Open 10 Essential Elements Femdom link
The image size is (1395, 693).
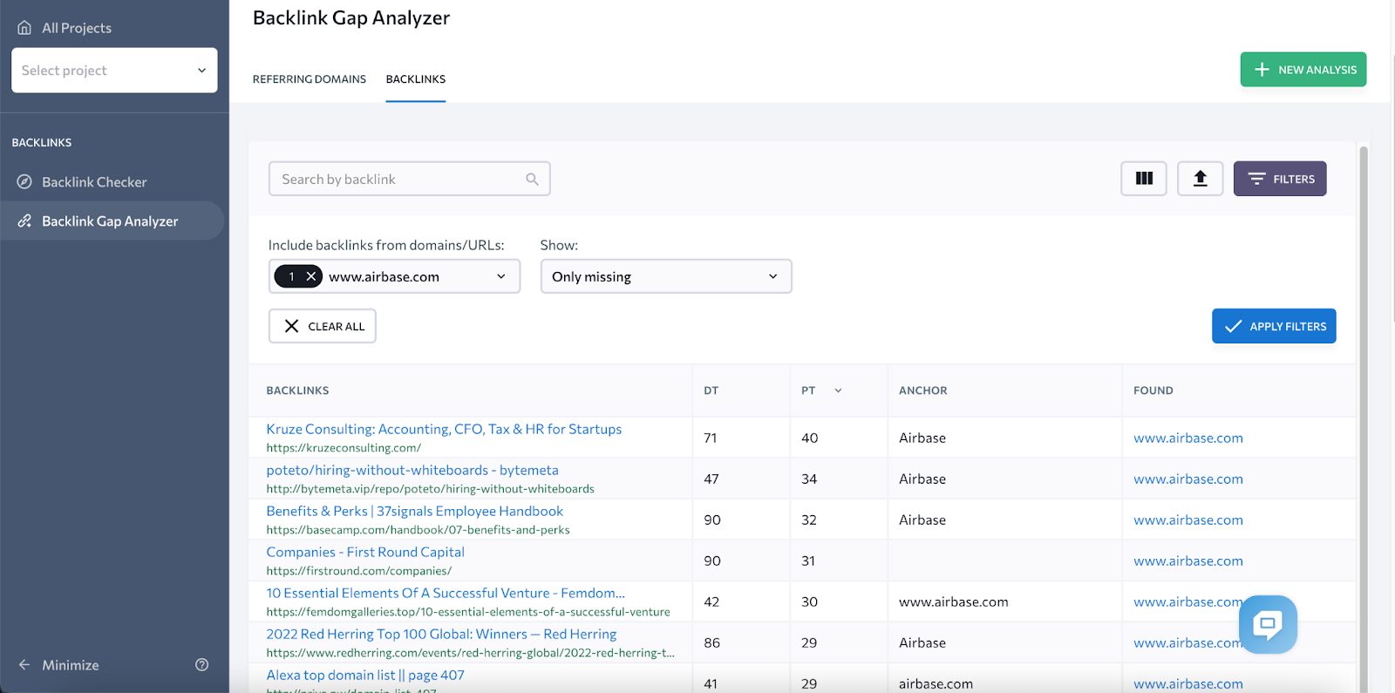click(446, 593)
